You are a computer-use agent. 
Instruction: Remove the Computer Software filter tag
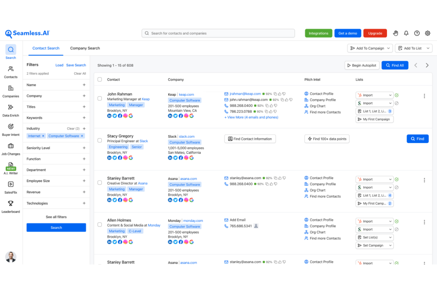[x=82, y=136]
